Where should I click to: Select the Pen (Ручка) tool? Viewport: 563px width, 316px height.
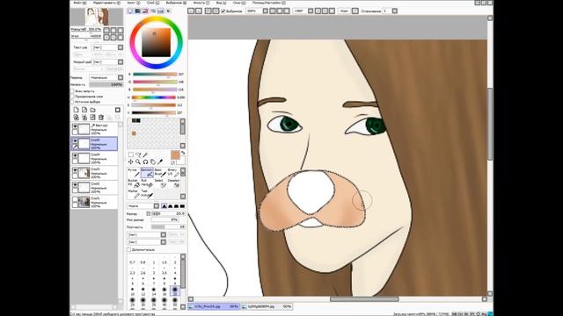pyautogui.click(x=134, y=172)
